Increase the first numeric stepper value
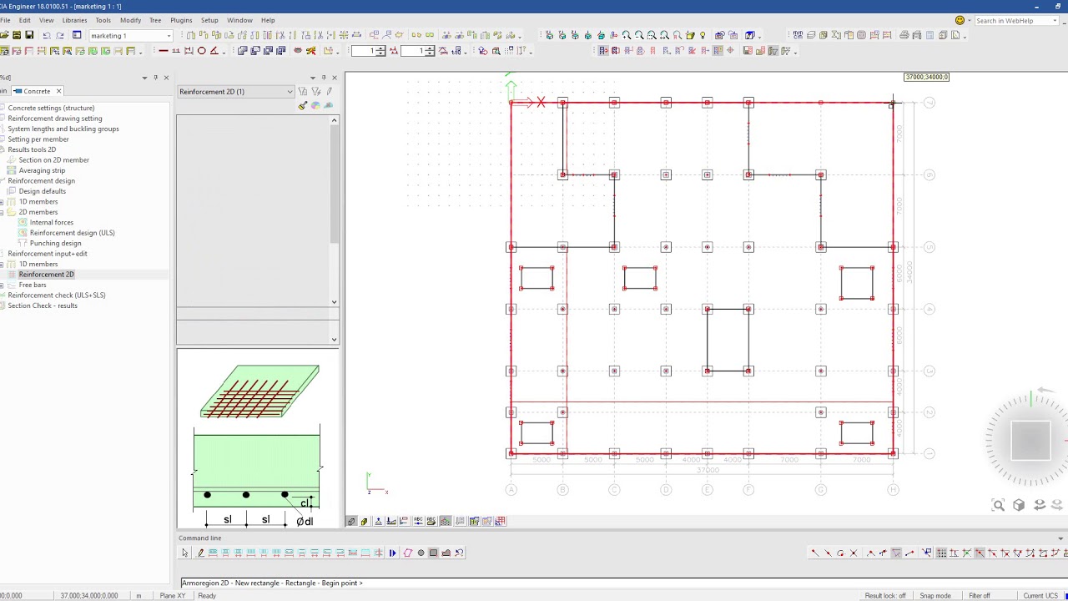The image size is (1068, 601). point(382,48)
